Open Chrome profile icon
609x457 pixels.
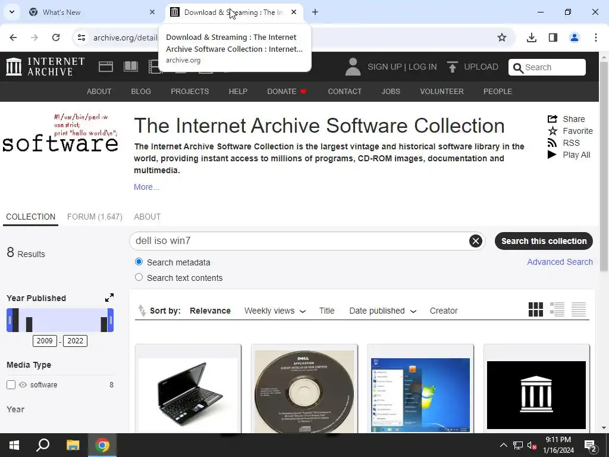(575, 37)
